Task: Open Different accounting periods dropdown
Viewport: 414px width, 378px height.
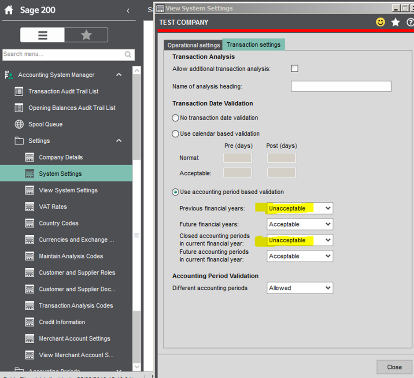Action: click(299, 288)
